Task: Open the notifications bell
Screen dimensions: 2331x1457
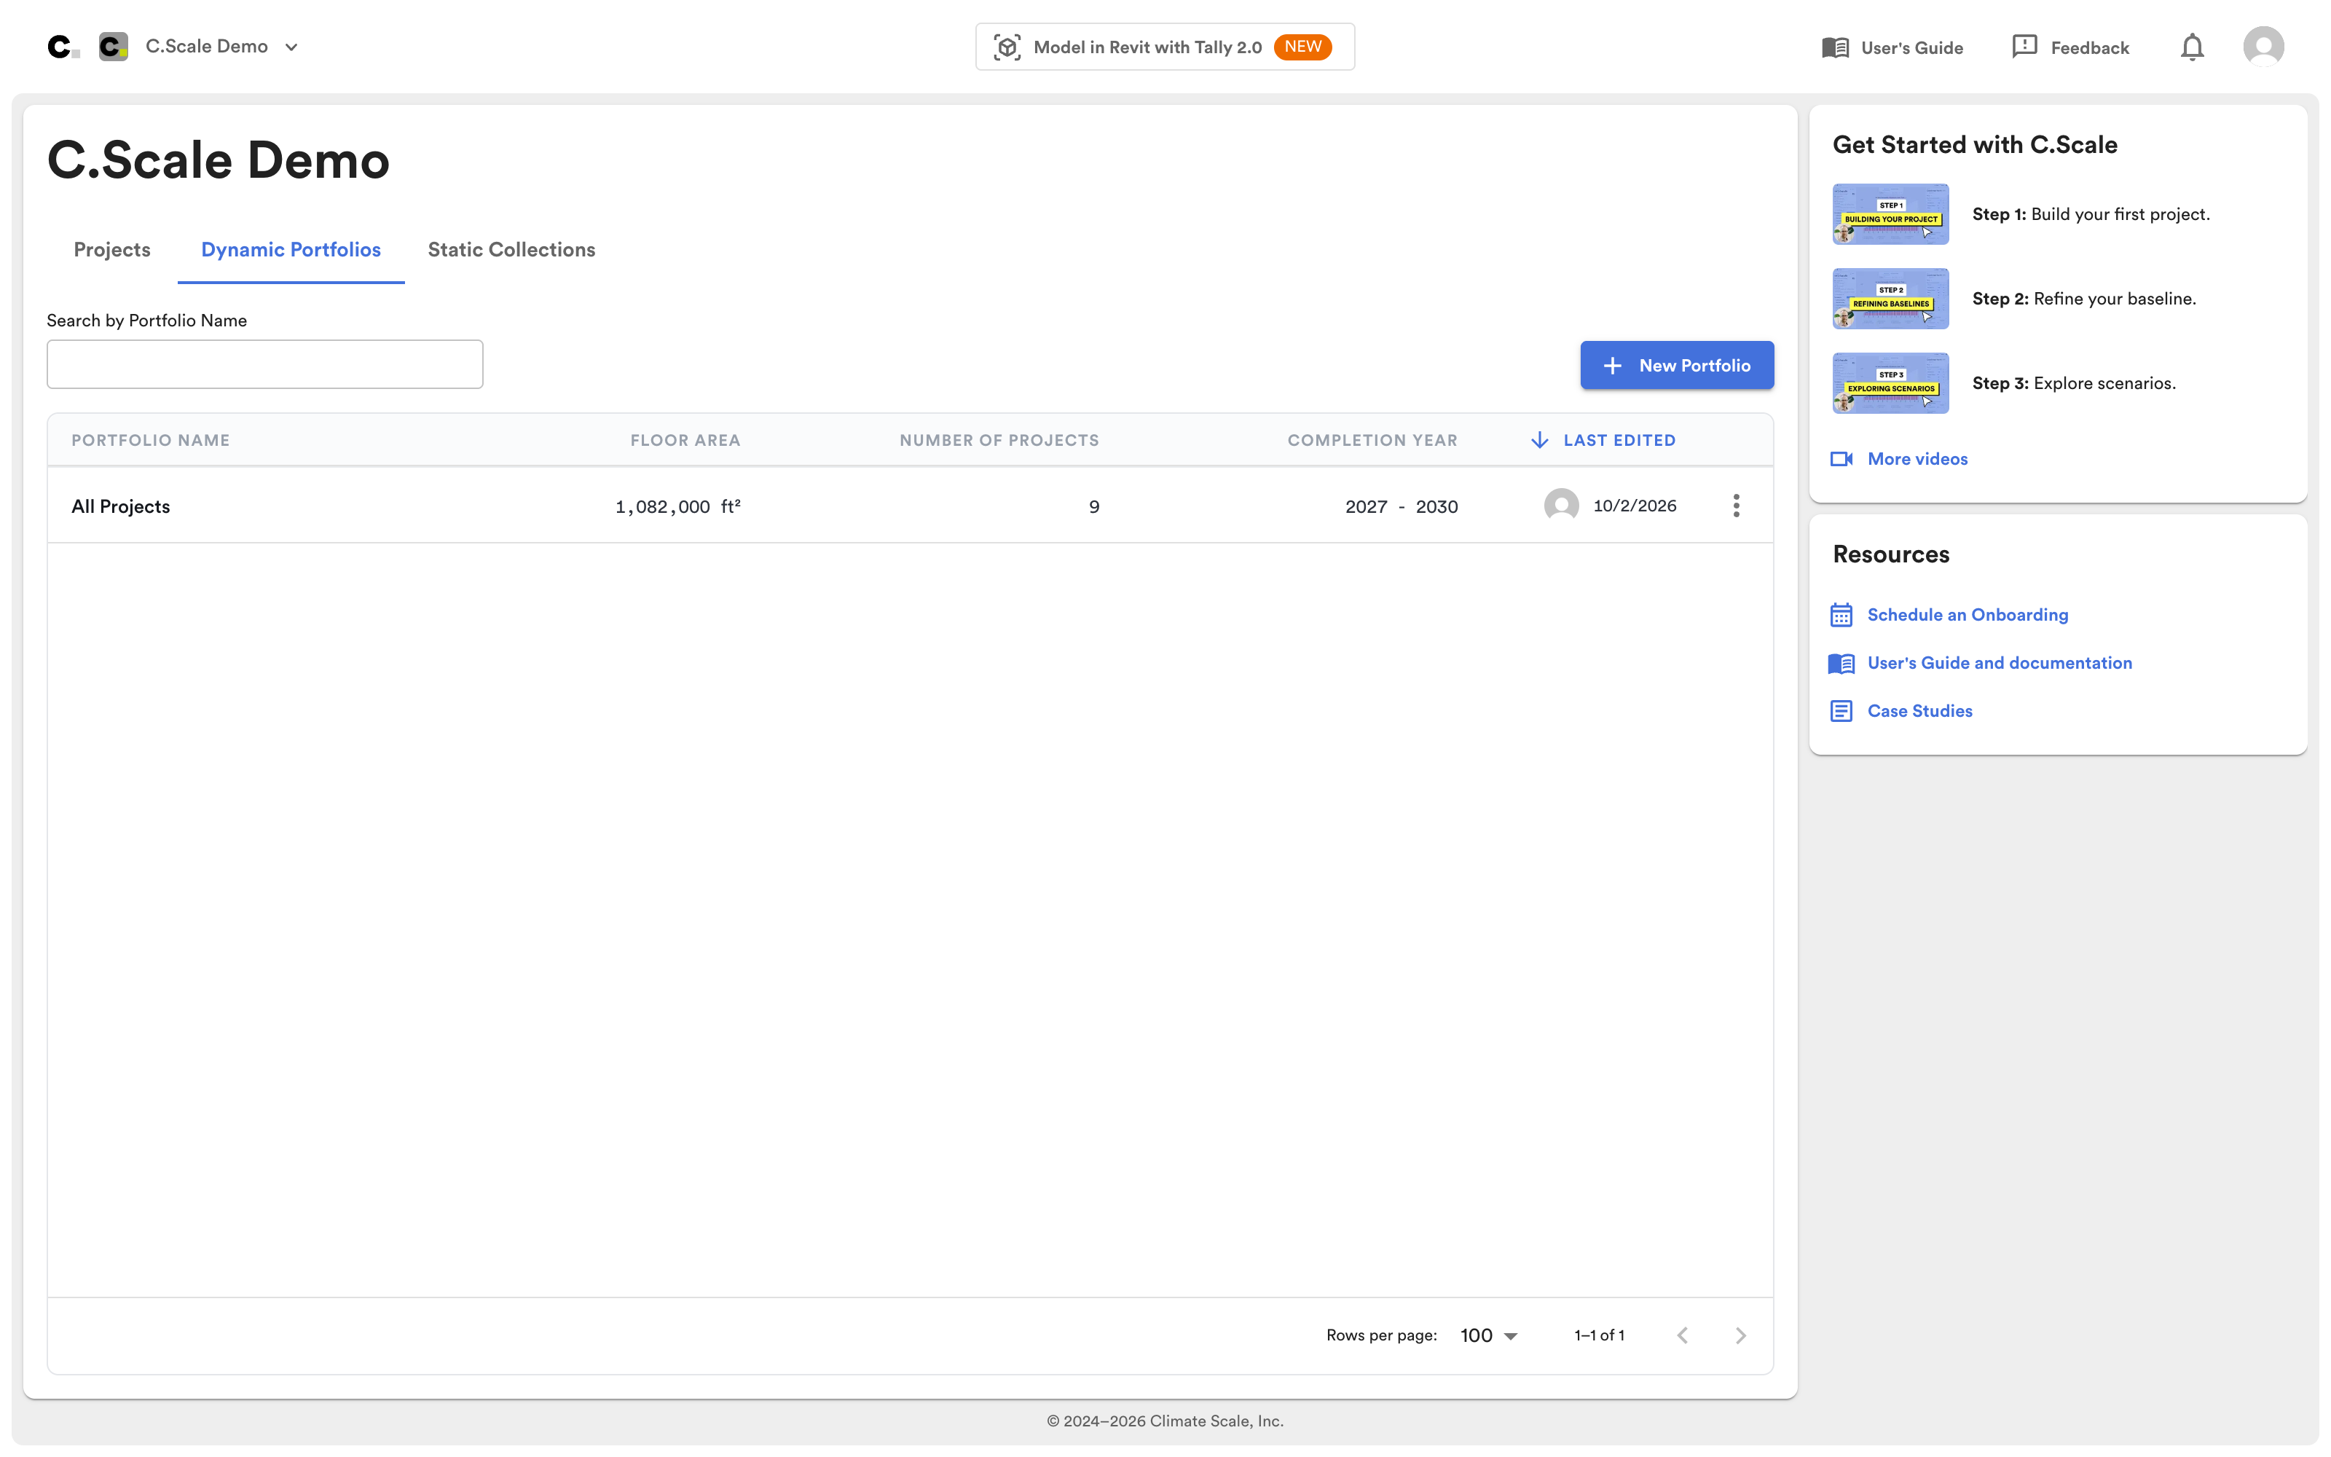Action: tap(2191, 47)
